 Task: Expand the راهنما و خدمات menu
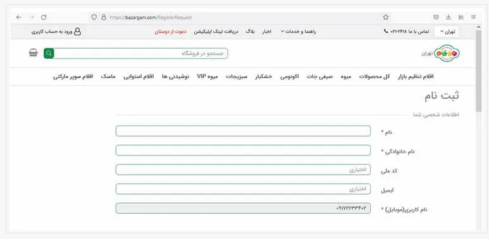point(298,32)
